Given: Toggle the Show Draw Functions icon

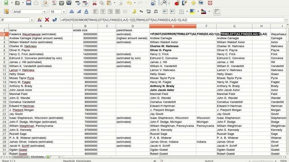Looking at the screenshot, I should coord(184,3).
